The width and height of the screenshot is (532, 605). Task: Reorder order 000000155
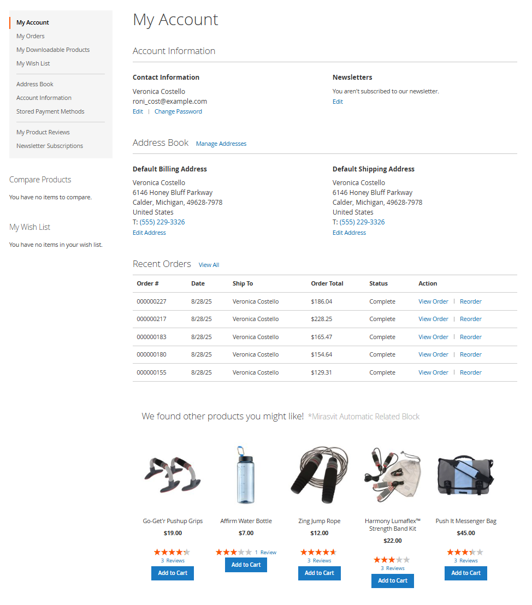[470, 372]
